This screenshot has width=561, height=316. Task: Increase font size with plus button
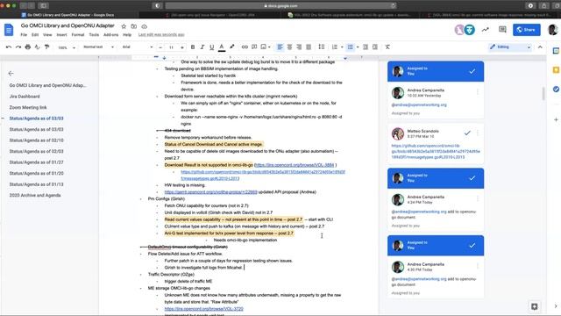182,47
